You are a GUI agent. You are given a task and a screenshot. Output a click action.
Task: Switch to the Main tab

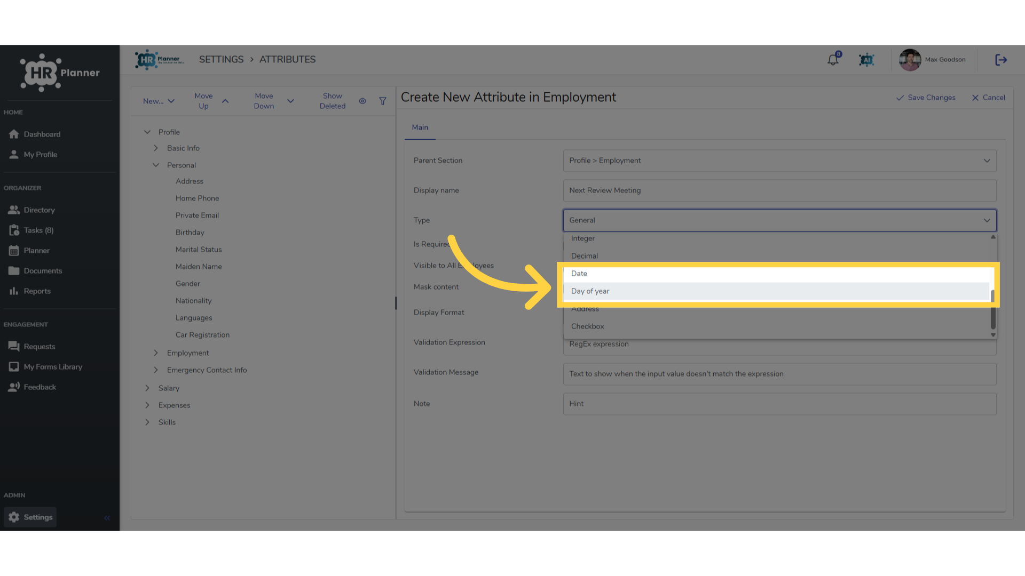point(420,127)
